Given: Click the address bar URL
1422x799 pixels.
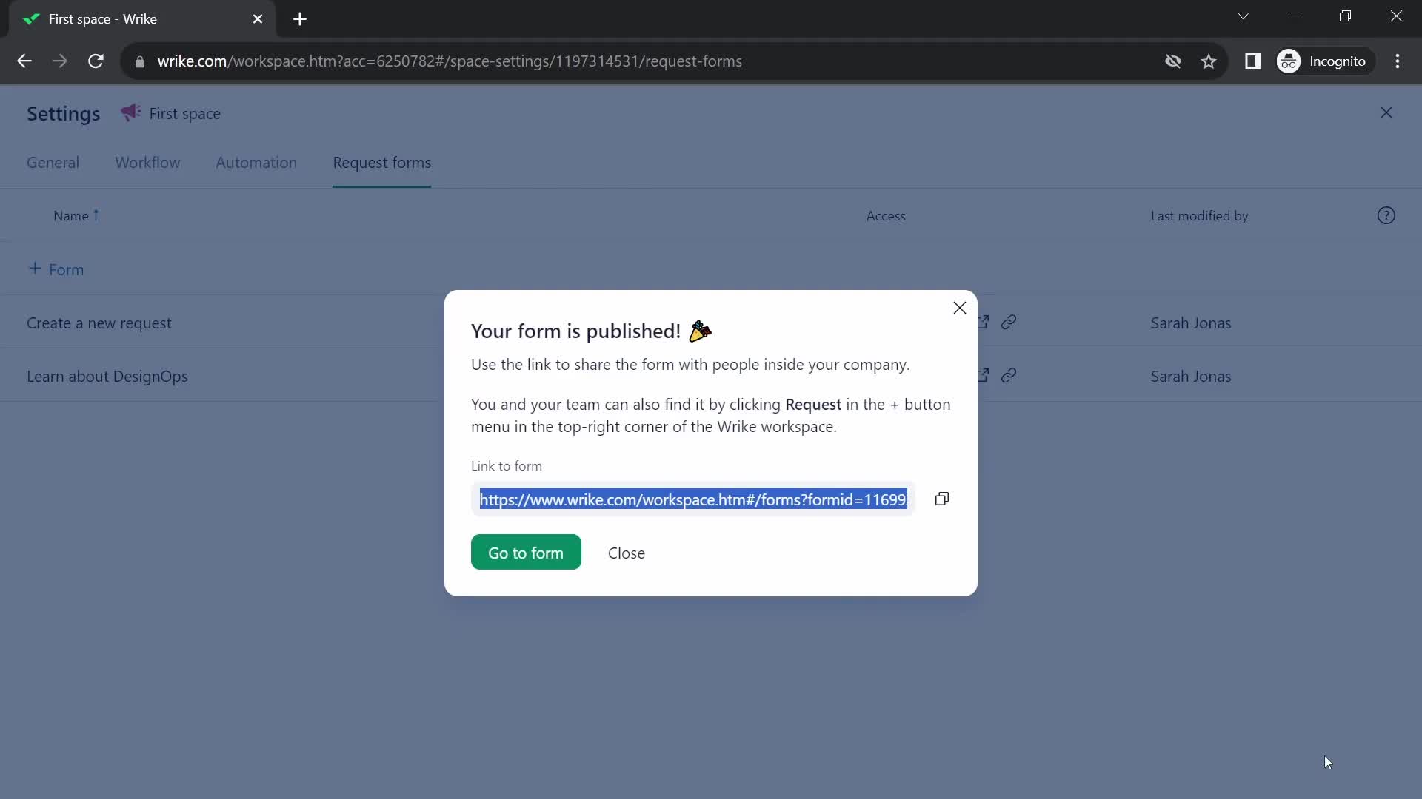Looking at the screenshot, I should click(450, 61).
